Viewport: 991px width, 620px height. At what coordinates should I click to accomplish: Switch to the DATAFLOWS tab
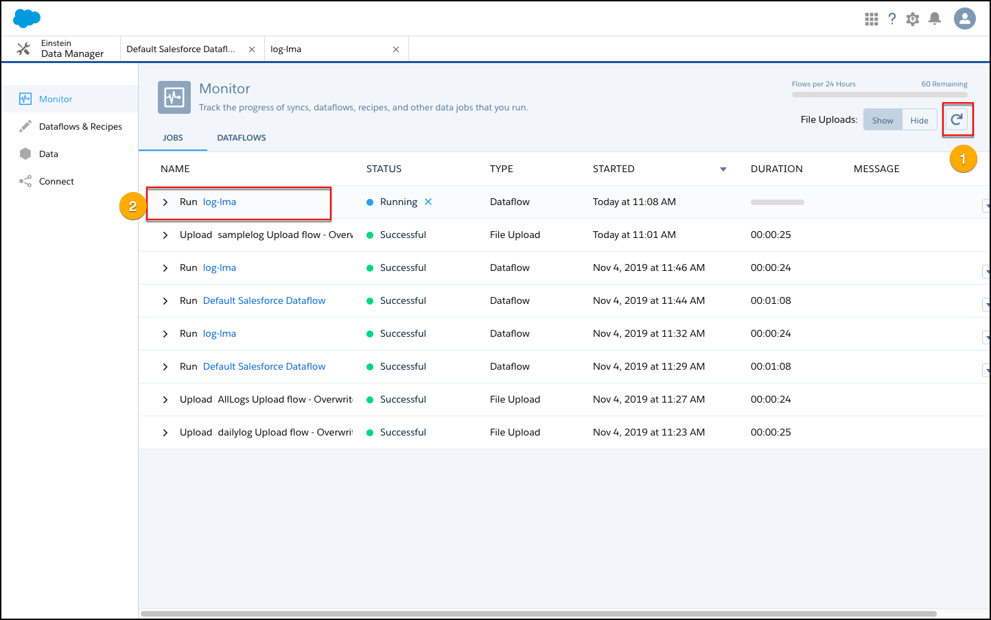click(x=242, y=138)
